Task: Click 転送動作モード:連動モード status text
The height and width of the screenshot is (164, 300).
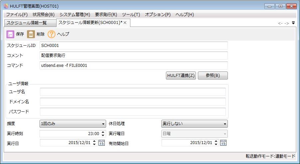Action: pos(270,156)
